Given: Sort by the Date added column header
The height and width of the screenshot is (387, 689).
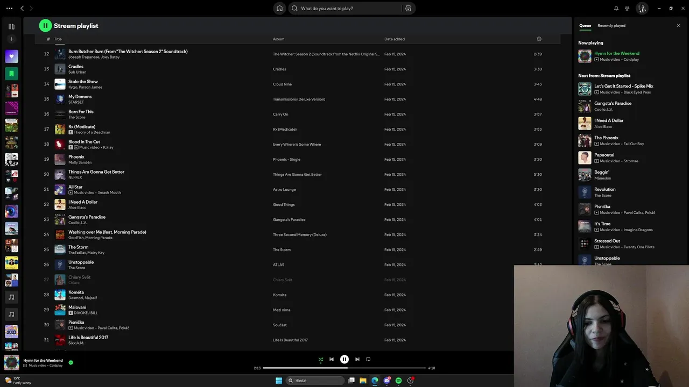Looking at the screenshot, I should (x=395, y=39).
